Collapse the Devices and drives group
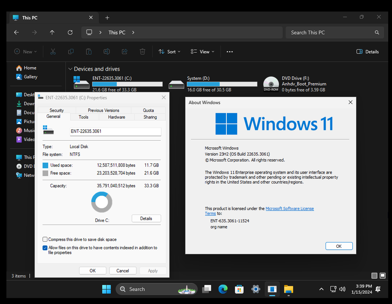The height and width of the screenshot is (304, 392). coord(70,69)
